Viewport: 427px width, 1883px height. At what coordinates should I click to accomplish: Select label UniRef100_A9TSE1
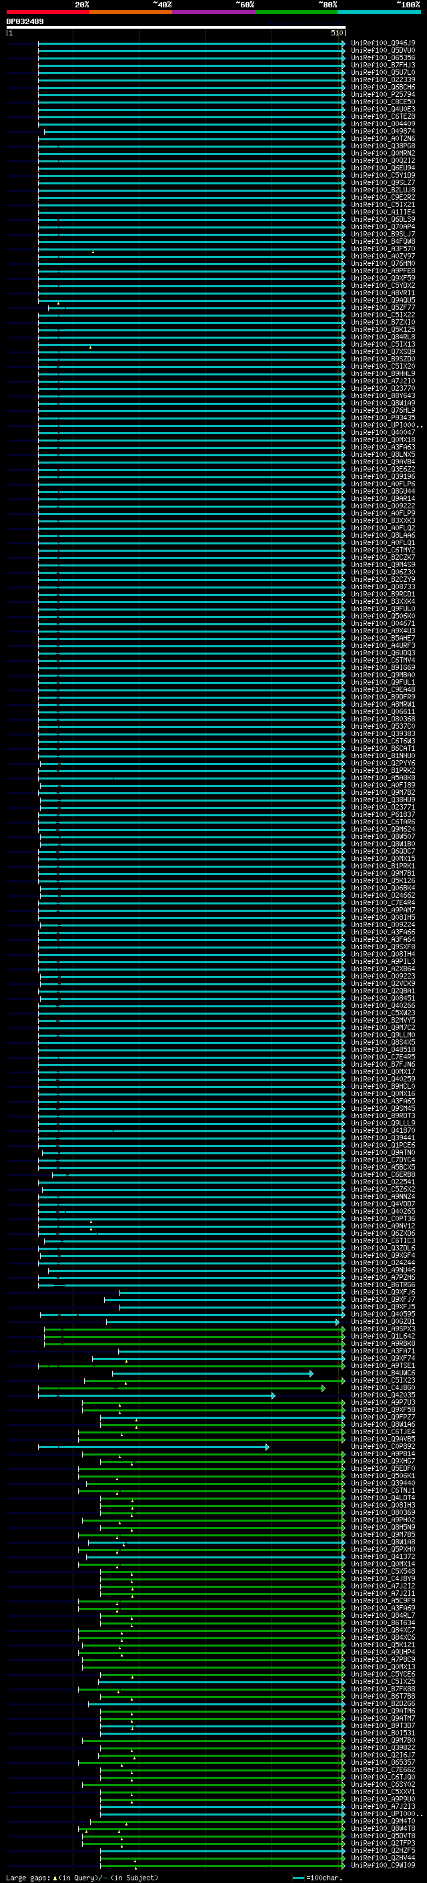point(383,1365)
